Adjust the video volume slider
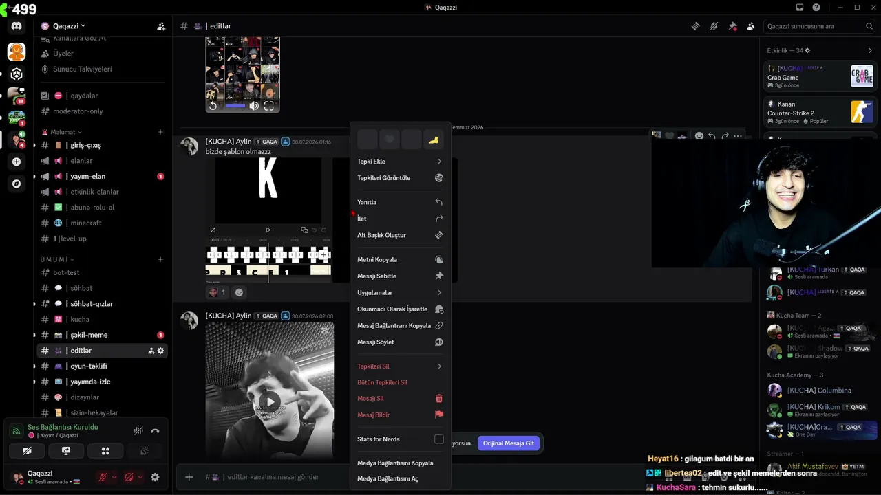Viewport: 881px width, 495px height. click(x=235, y=106)
